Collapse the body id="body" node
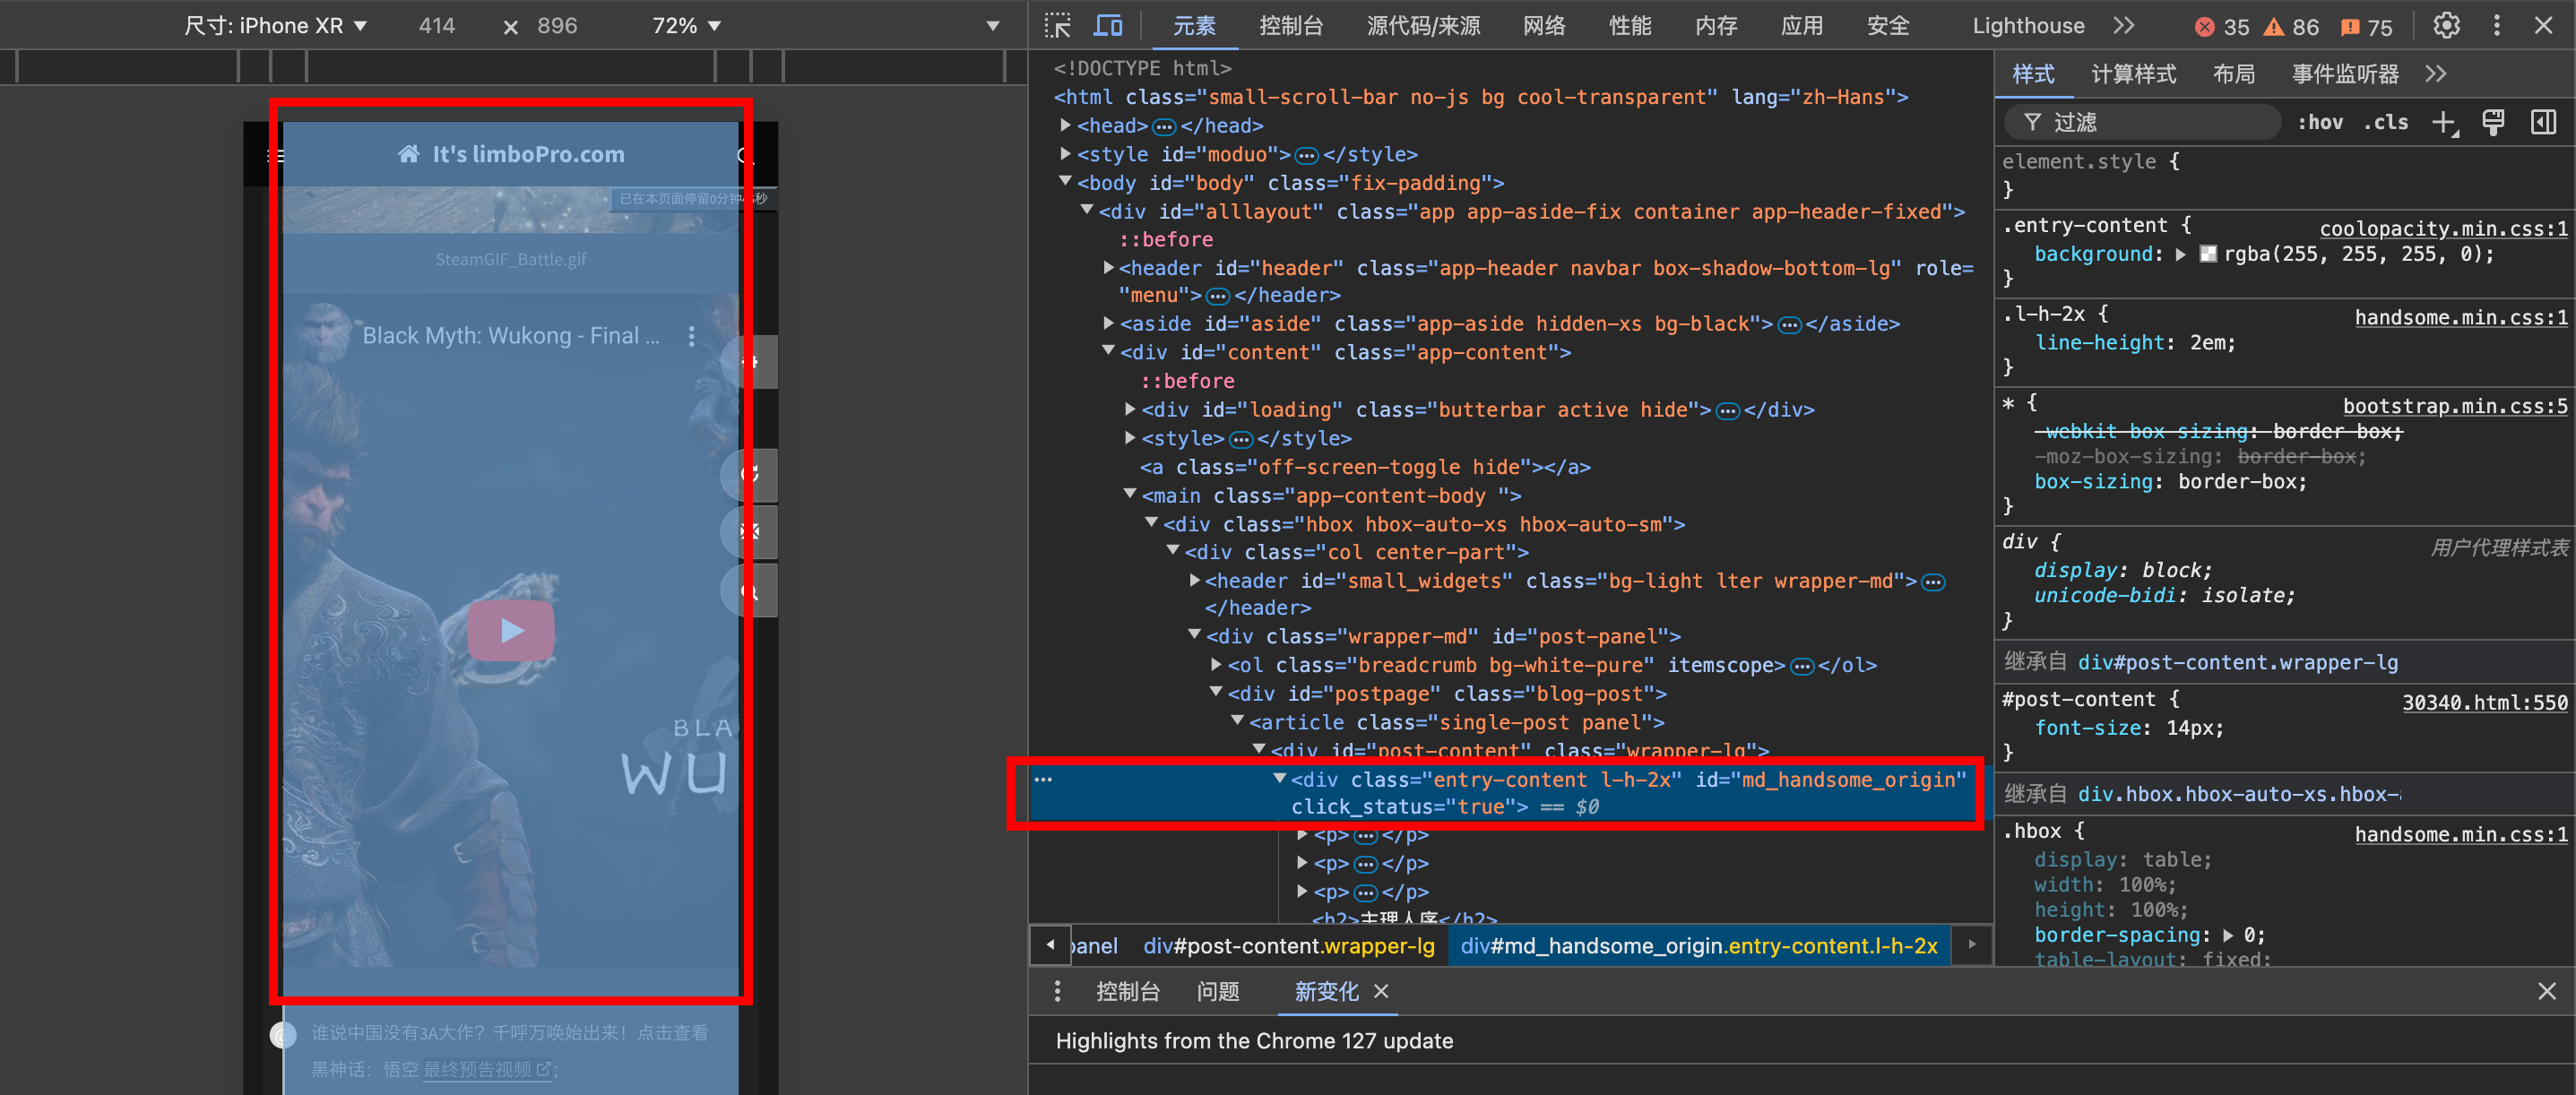Screen dimensions: 2576x1095 click(1065, 182)
